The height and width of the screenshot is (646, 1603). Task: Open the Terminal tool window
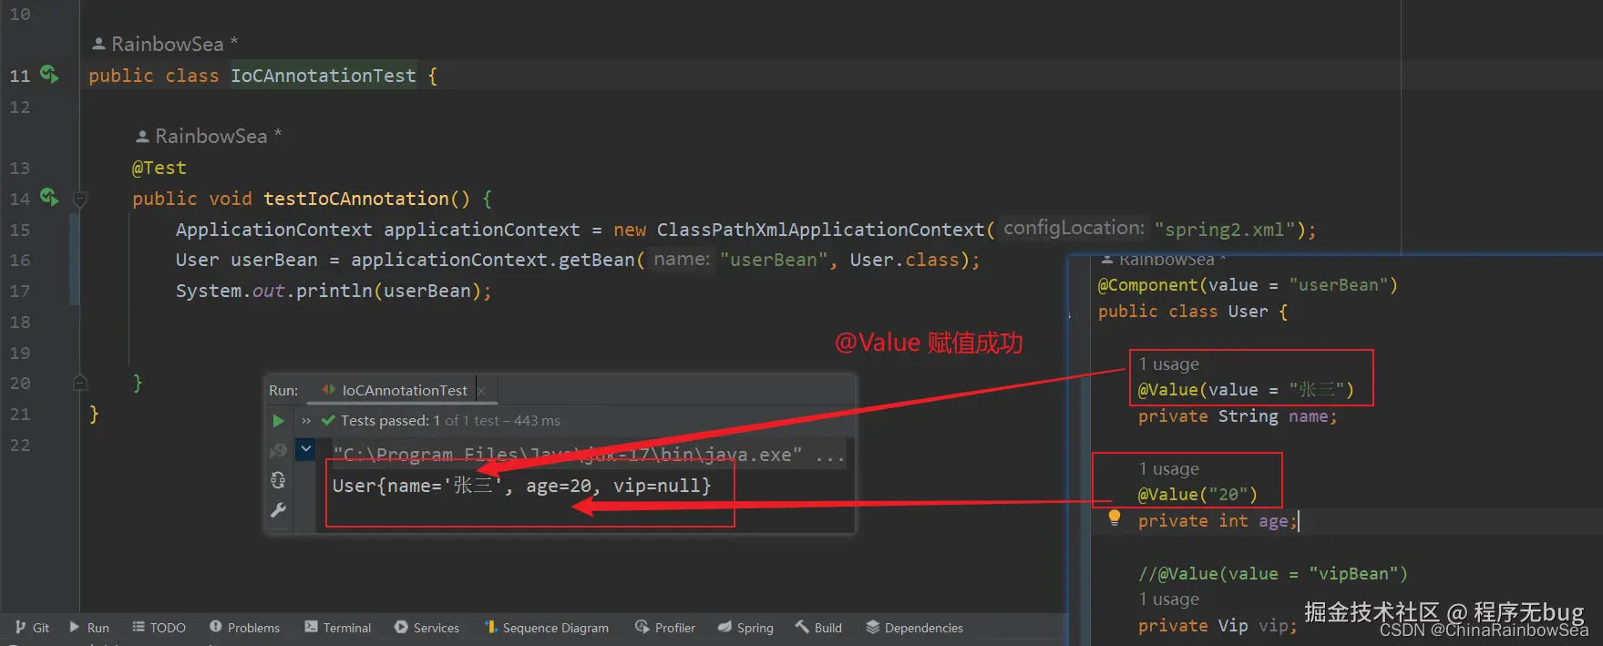[338, 628]
